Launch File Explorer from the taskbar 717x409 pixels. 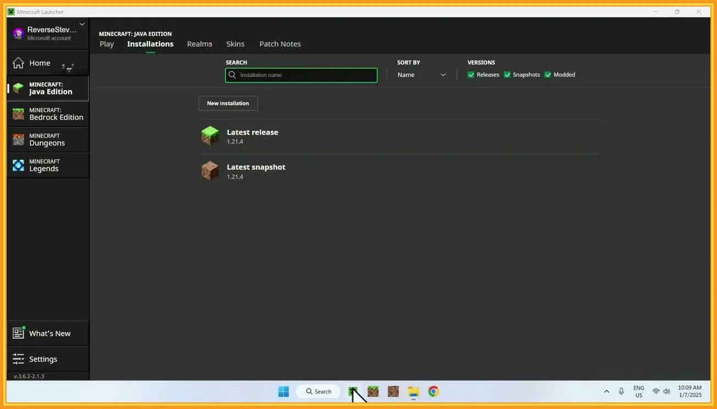point(413,391)
